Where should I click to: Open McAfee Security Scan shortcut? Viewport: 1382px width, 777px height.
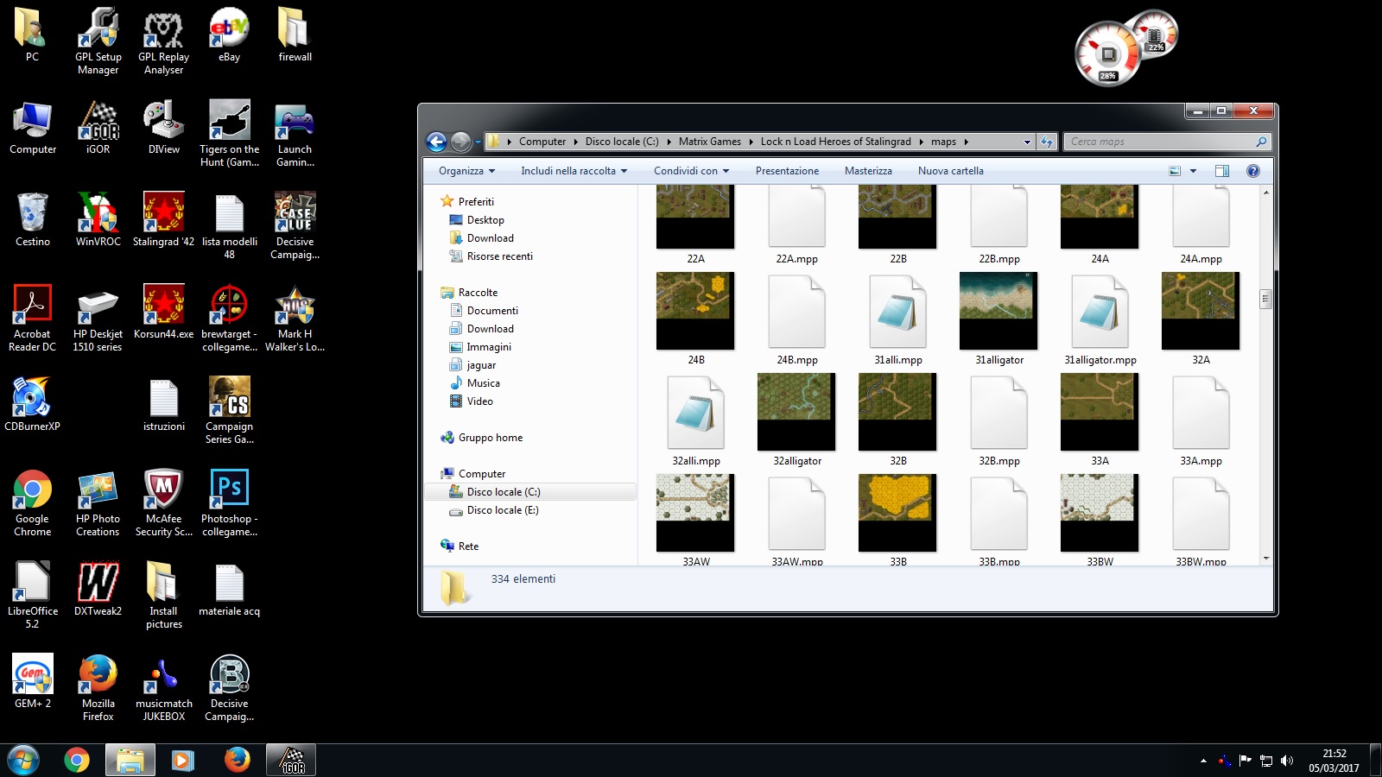point(163,502)
